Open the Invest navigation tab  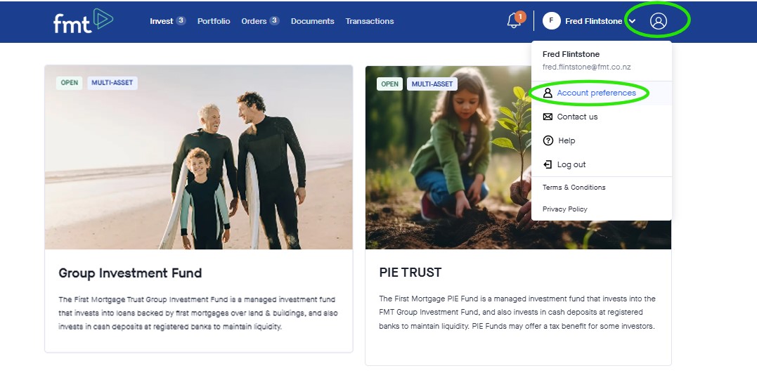point(161,21)
